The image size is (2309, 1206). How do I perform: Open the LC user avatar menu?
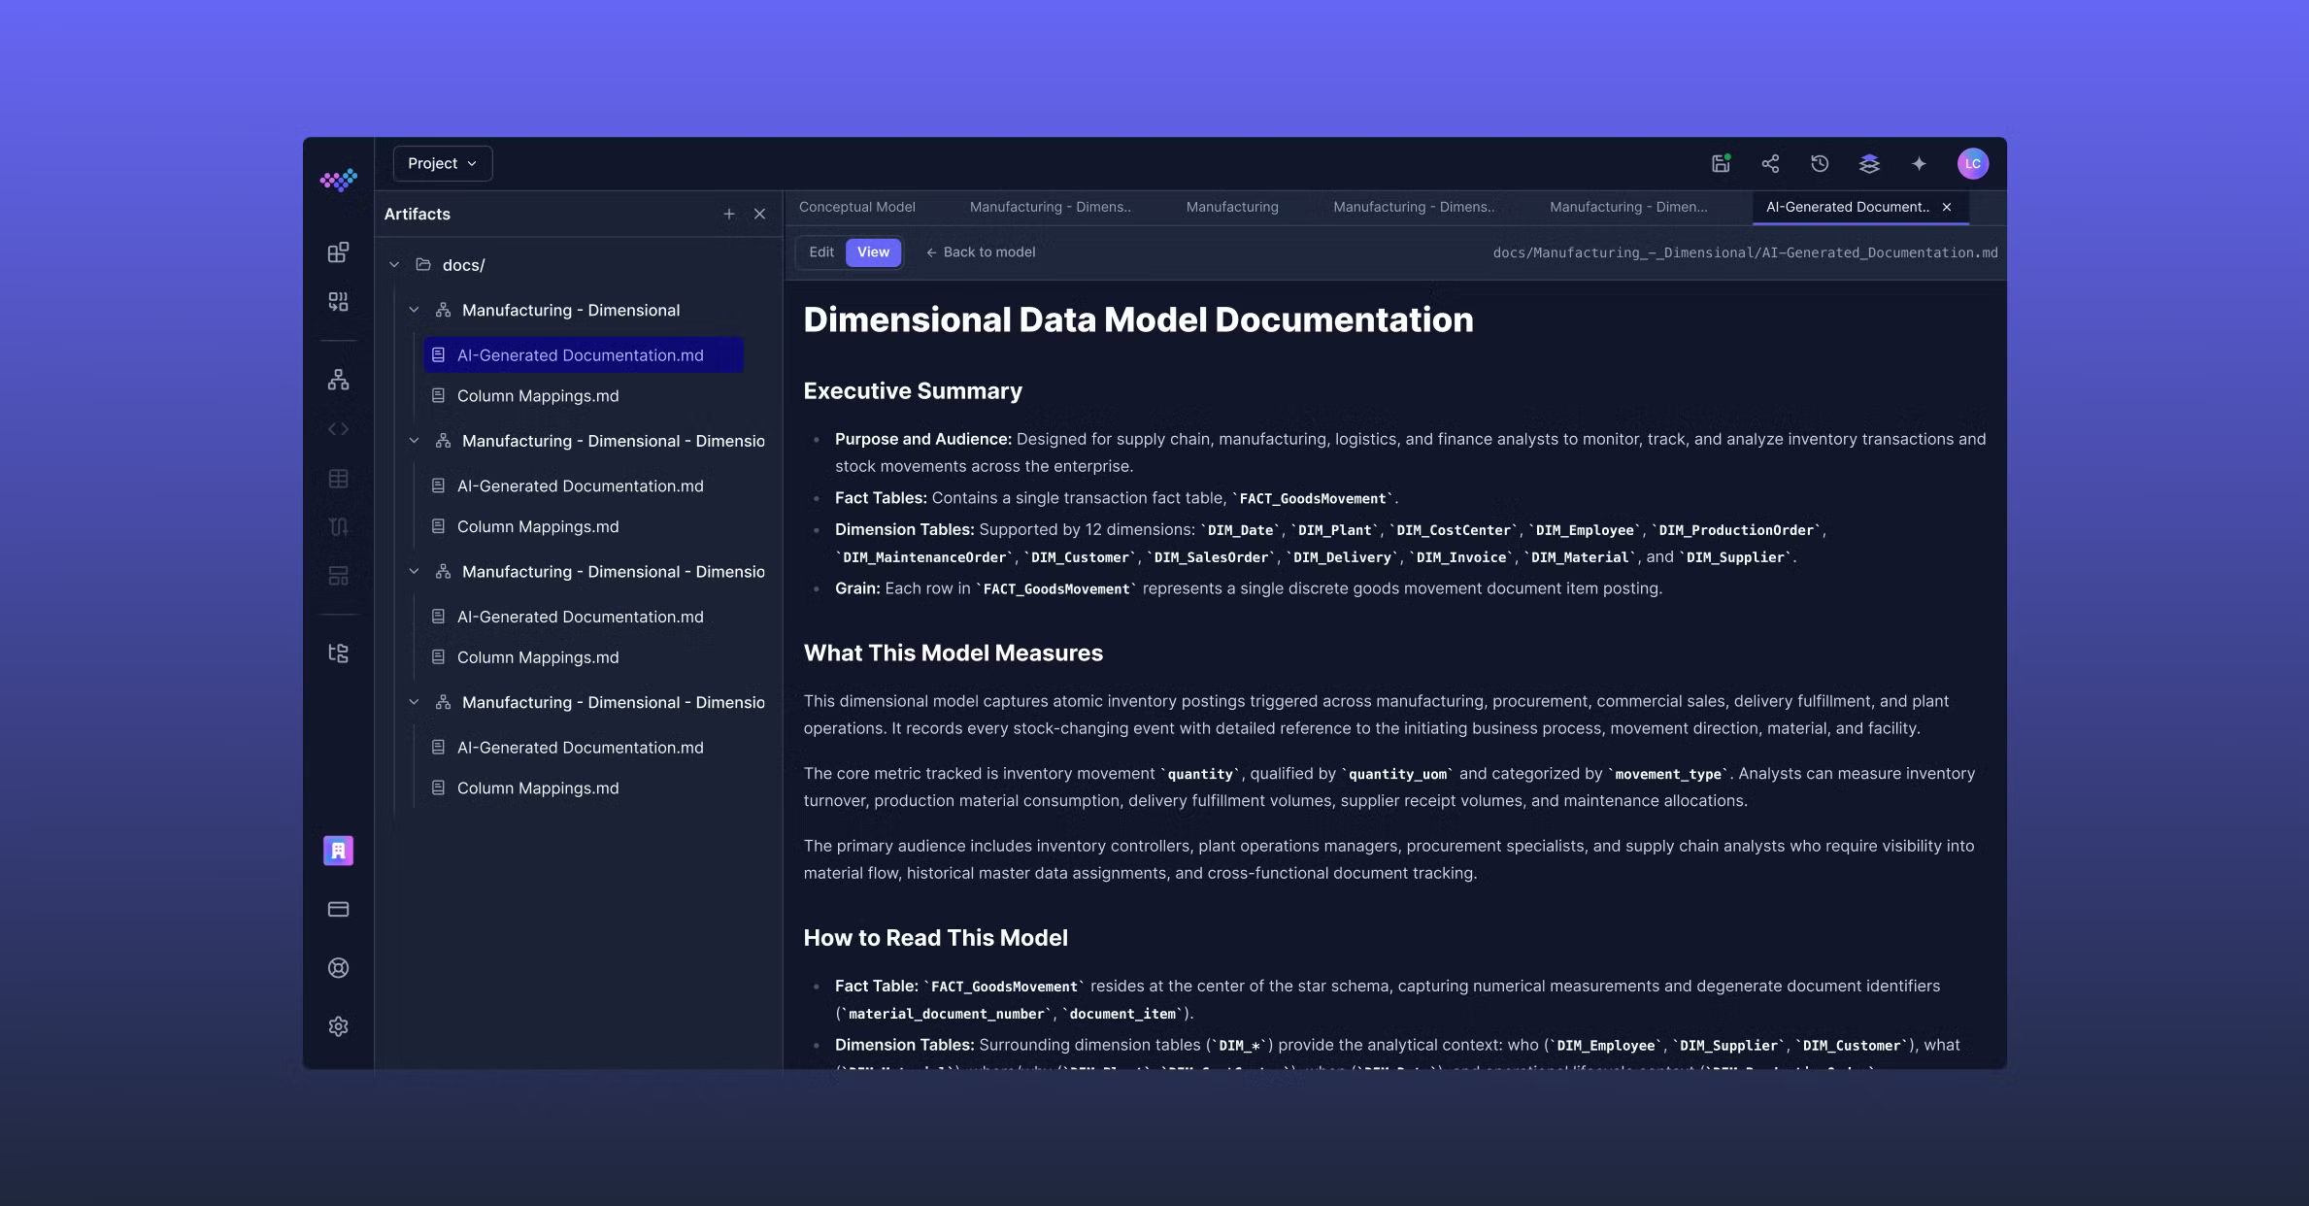click(x=1972, y=163)
